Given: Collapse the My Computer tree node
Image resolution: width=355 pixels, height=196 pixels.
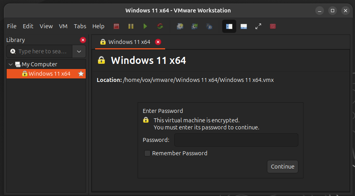Looking at the screenshot, I should point(11,64).
